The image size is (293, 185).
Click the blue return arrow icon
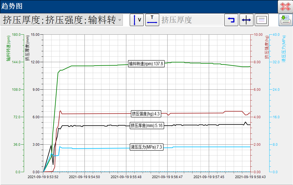[231, 20]
